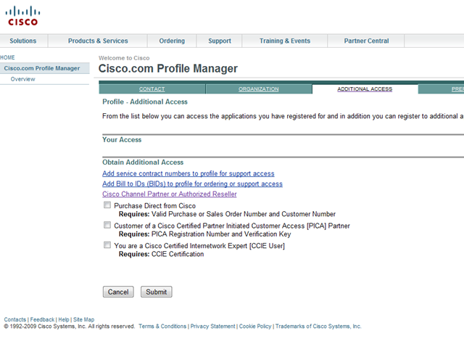Open the Support menu
This screenshot has width=464, height=341.
(x=220, y=41)
